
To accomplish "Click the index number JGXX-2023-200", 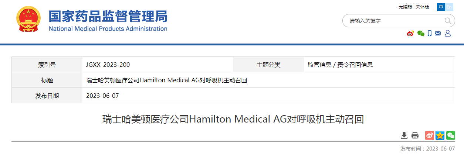I will point(108,65).
